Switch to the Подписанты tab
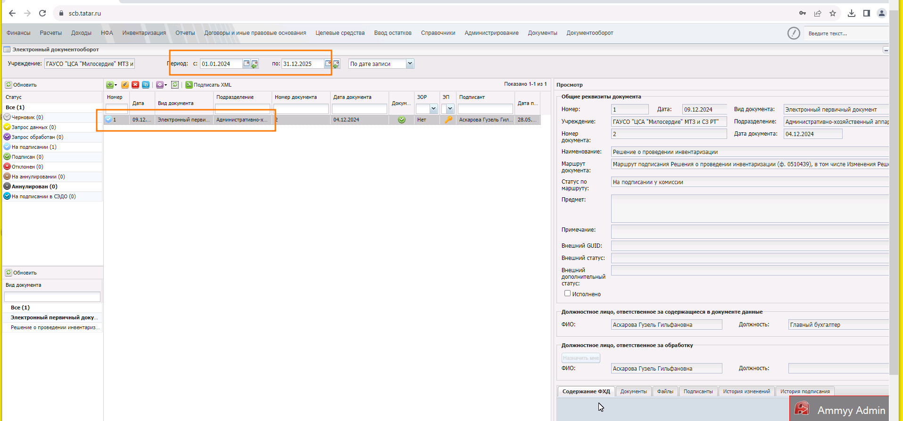Screen dimensions: 903x421 click(698, 391)
